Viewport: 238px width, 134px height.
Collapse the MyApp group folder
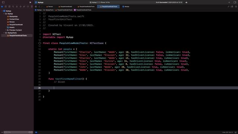click(x=4, y=14)
